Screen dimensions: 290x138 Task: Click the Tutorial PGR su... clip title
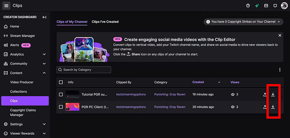94,94
